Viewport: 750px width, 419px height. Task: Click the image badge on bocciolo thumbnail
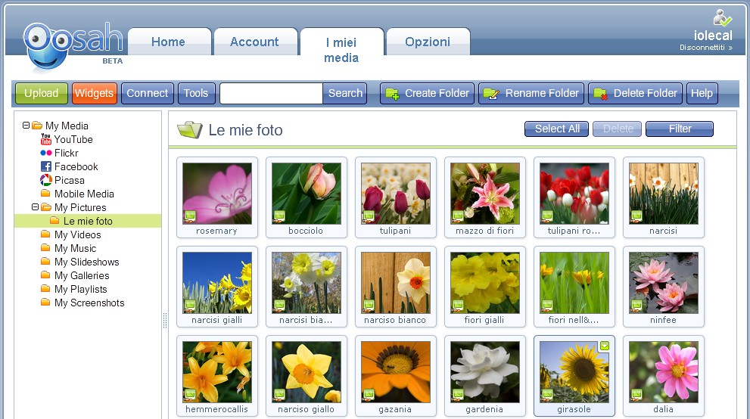tap(279, 216)
